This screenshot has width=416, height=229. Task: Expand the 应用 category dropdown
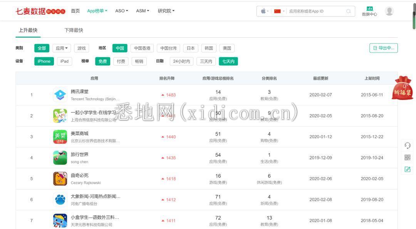coord(62,48)
